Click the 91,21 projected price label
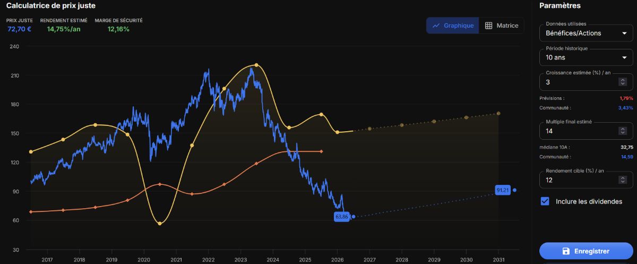Image resolution: width=637 pixels, height=264 pixels. coord(503,190)
